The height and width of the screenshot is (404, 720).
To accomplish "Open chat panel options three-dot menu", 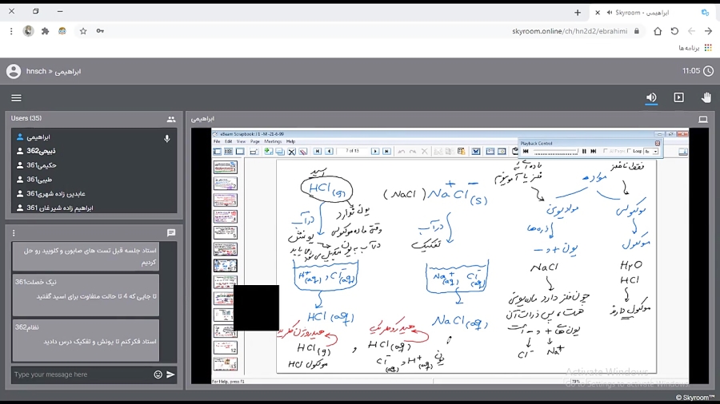I will pyautogui.click(x=14, y=233).
